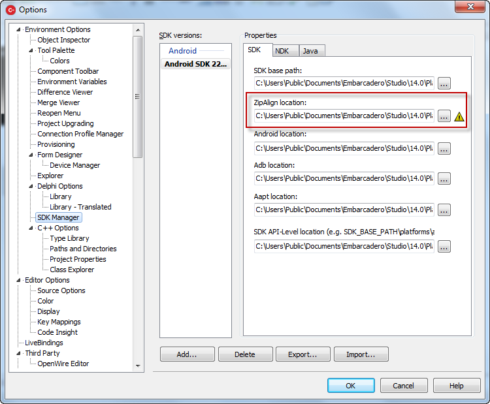Select Library - Translated
490x404 pixels.
(x=80, y=208)
